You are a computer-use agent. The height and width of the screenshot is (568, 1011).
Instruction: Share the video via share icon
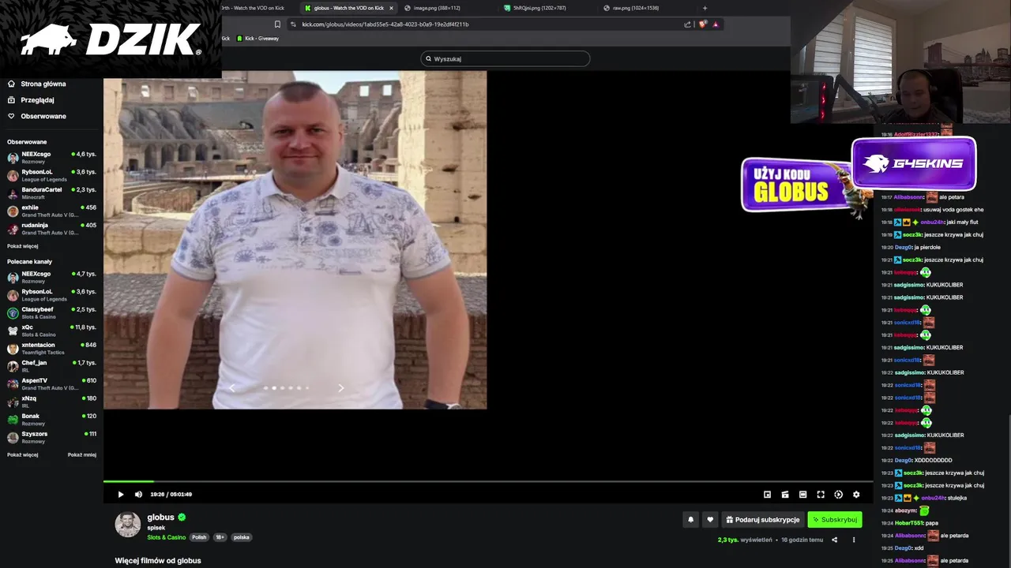834,540
